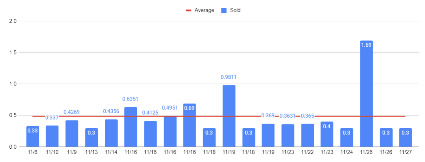The width and height of the screenshot is (425, 162).
Task: Click the 0.4269 data label
Action: pyautogui.click(x=72, y=112)
